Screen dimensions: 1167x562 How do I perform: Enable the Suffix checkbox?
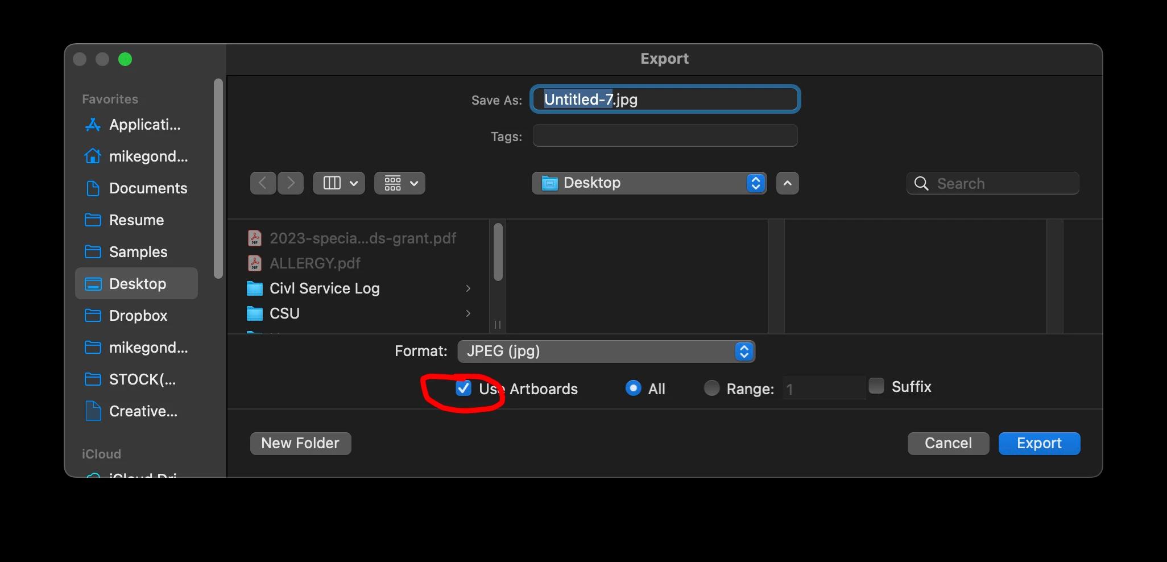[876, 386]
